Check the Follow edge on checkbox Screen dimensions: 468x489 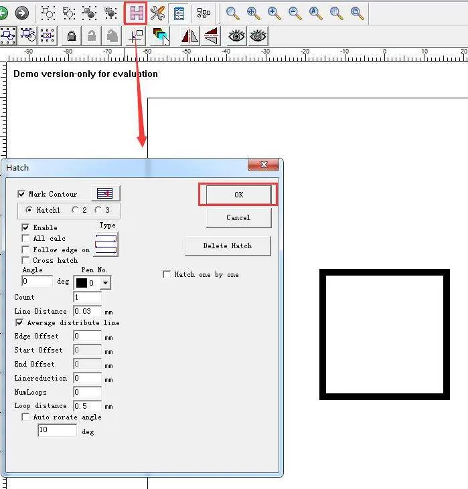coord(25,250)
